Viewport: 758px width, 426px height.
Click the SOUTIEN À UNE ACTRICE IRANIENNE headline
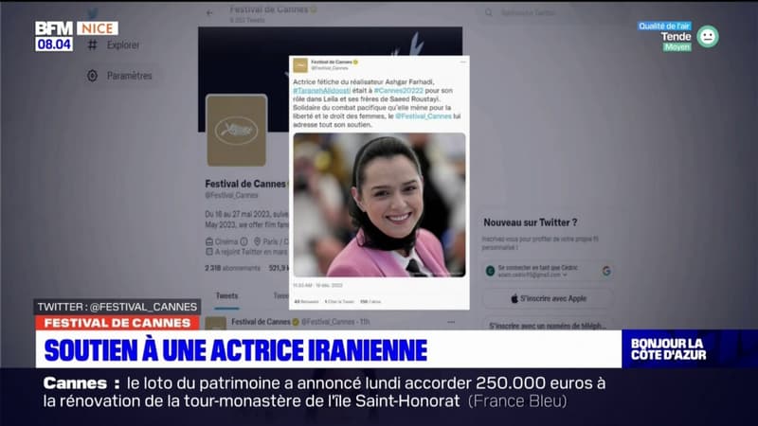[x=236, y=350]
